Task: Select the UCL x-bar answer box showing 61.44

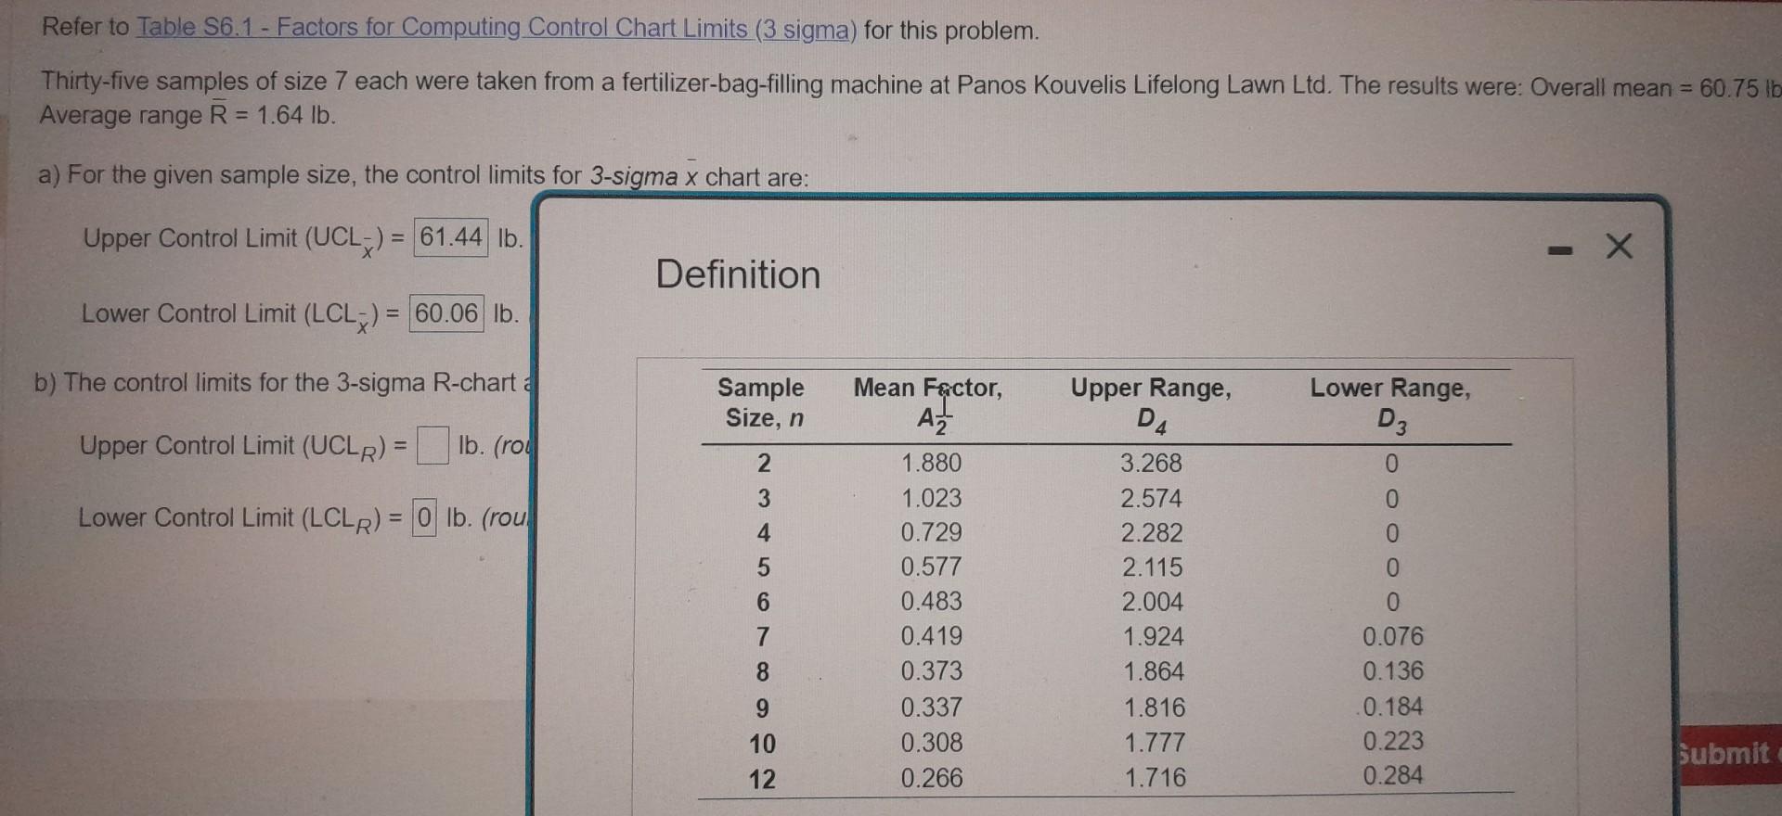Action: point(451,236)
